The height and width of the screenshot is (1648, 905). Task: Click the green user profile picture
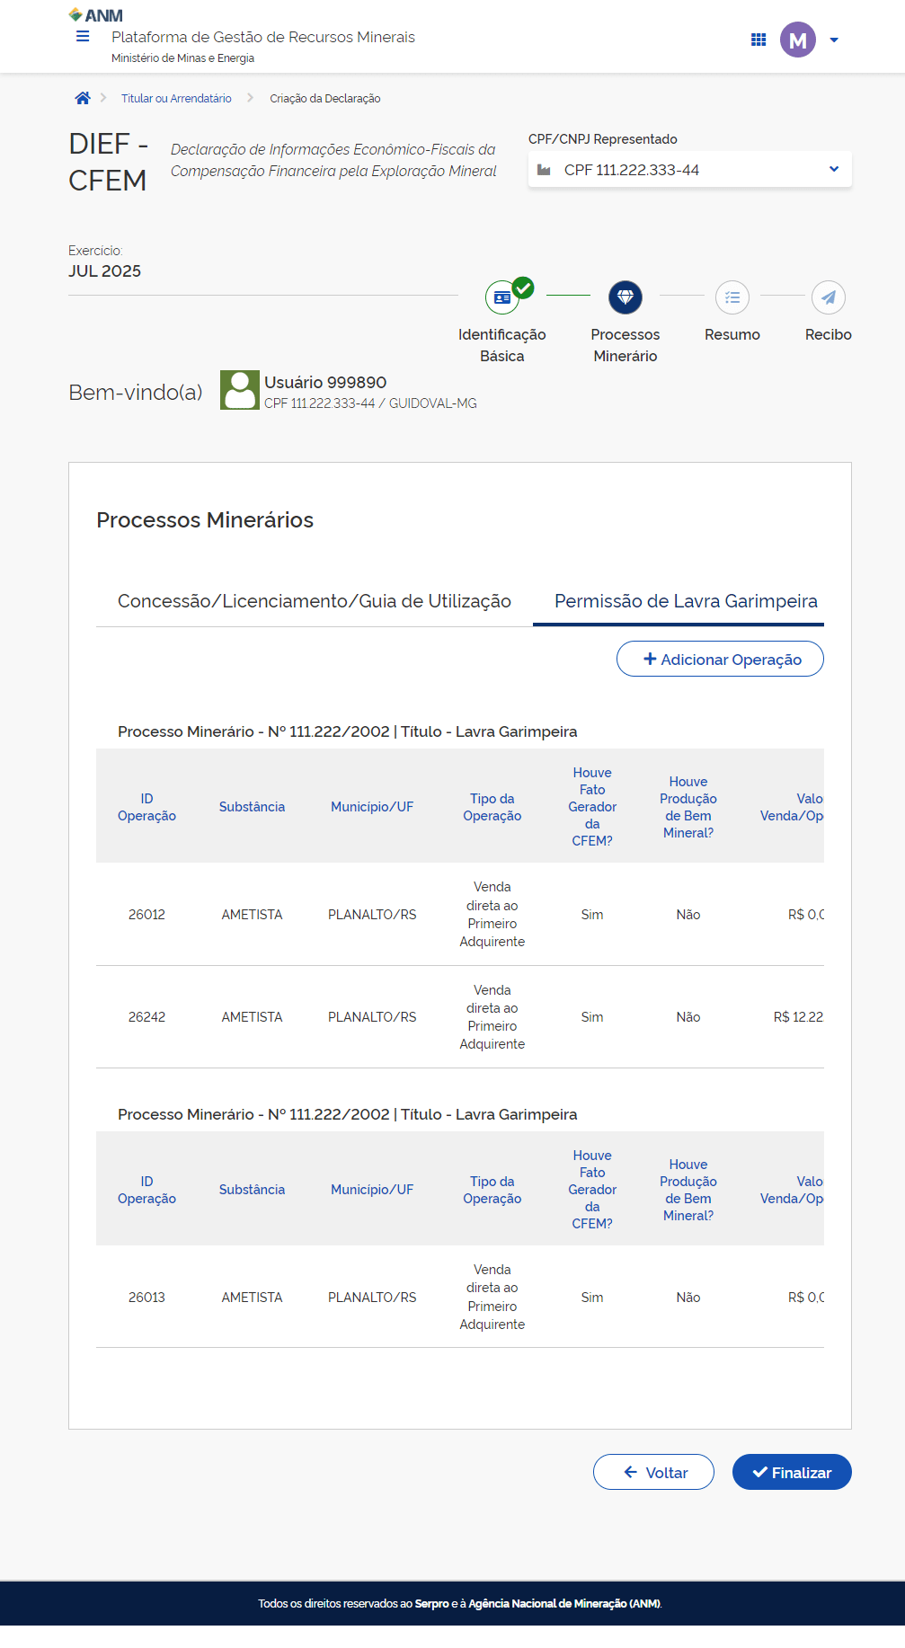click(x=240, y=391)
